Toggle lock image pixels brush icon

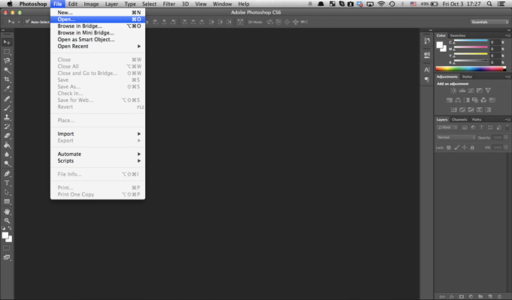point(456,148)
